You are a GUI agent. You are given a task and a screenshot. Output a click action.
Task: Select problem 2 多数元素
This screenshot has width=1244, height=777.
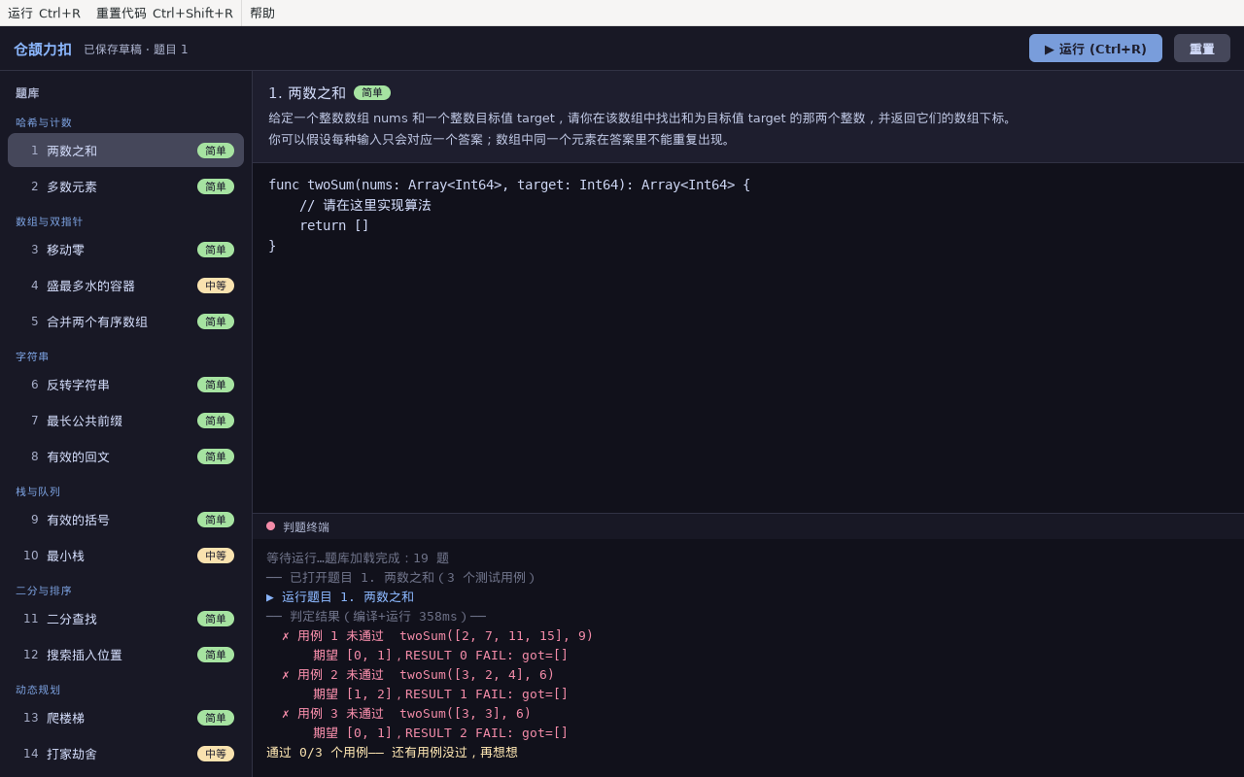pos(125,186)
